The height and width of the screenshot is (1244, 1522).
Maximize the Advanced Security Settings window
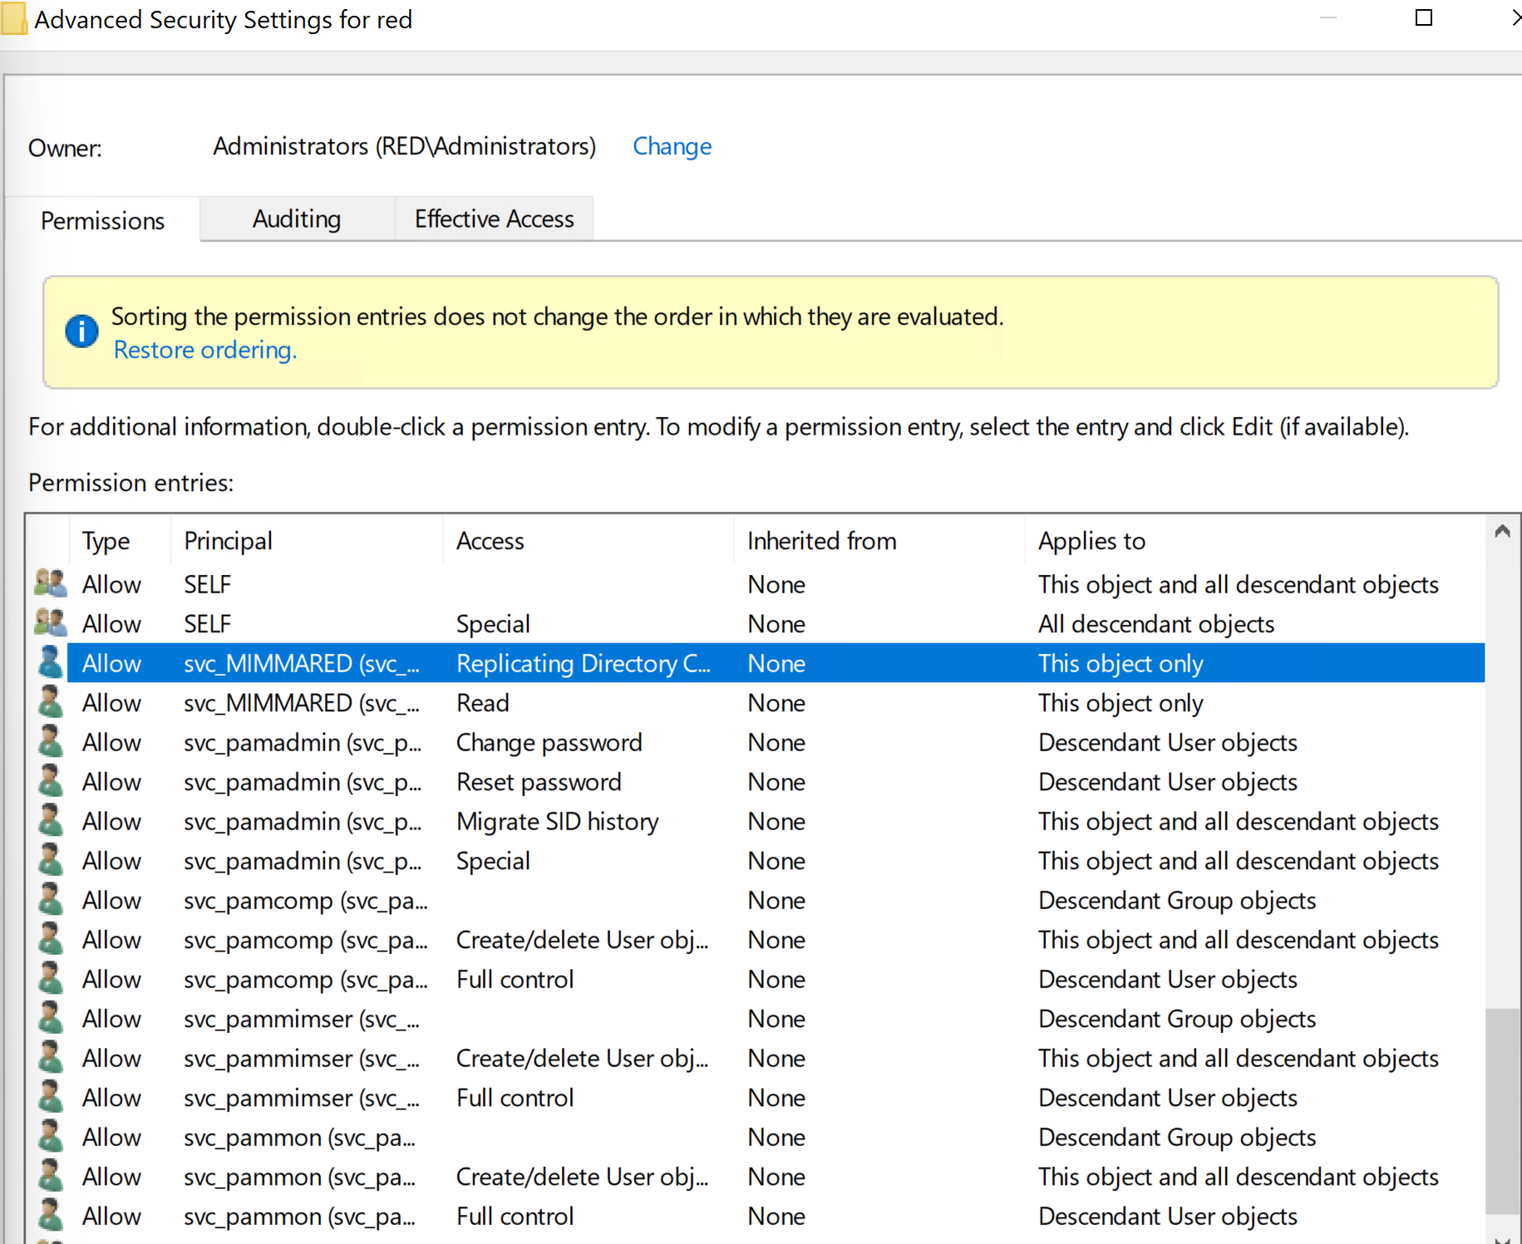pyautogui.click(x=1423, y=18)
